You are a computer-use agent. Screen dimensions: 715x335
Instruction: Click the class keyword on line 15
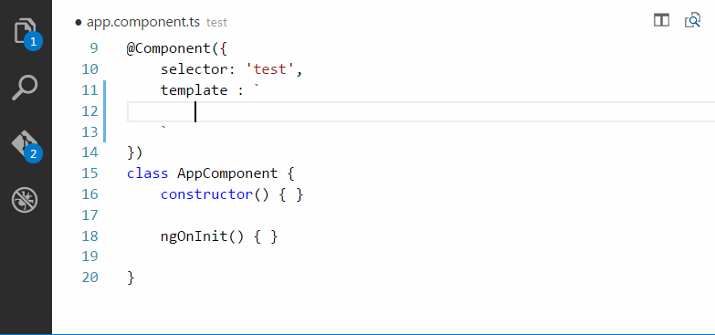147,173
